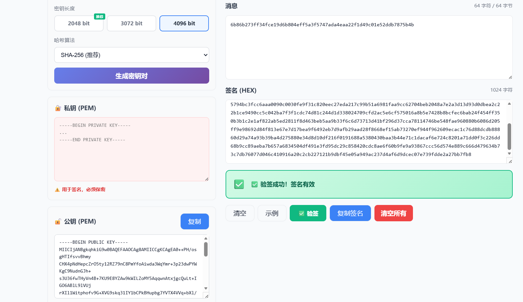Click the 清空 button

coord(240,213)
